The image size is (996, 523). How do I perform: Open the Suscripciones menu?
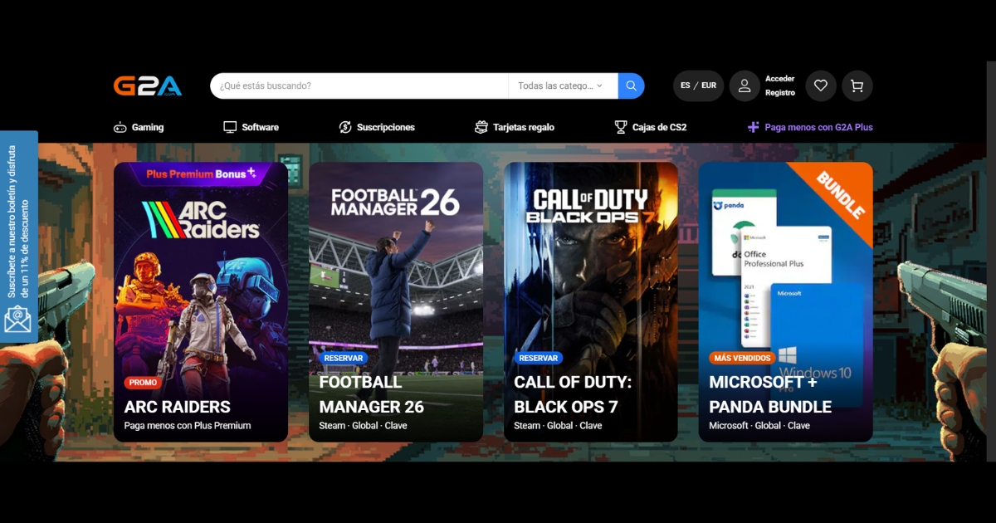pyautogui.click(x=377, y=127)
